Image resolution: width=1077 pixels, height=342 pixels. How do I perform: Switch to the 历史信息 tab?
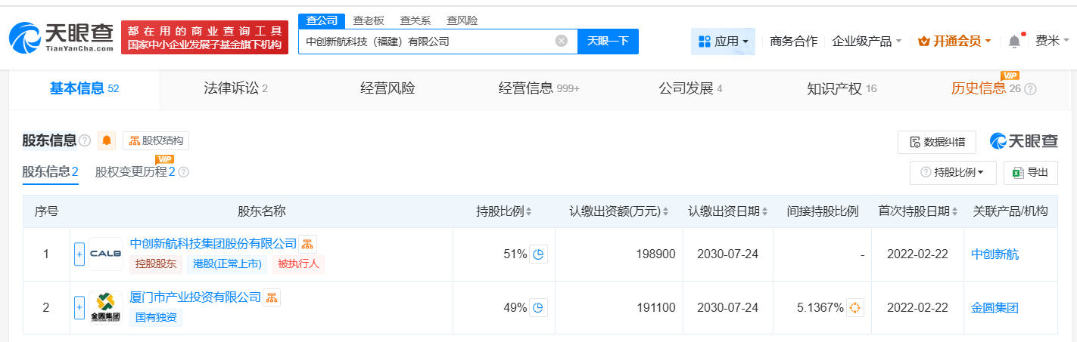coord(987,89)
